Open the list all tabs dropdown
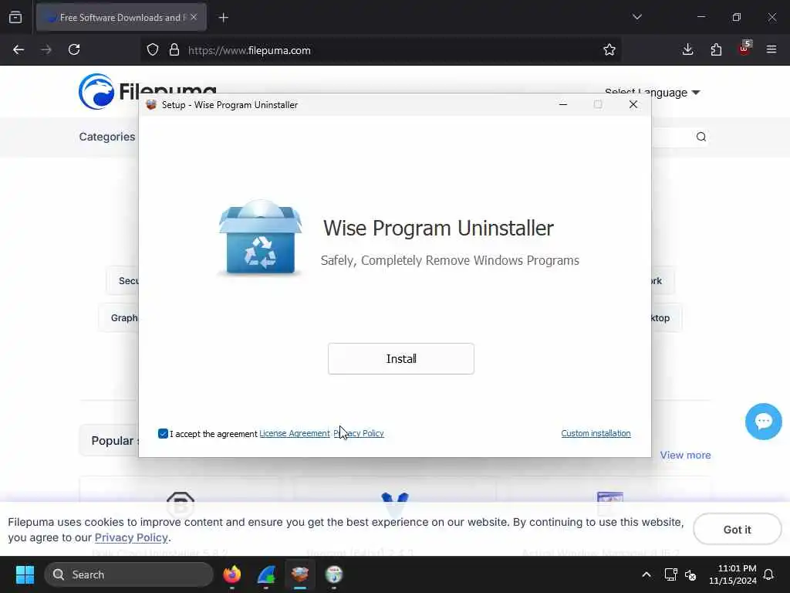The width and height of the screenshot is (790, 593). pyautogui.click(x=637, y=17)
